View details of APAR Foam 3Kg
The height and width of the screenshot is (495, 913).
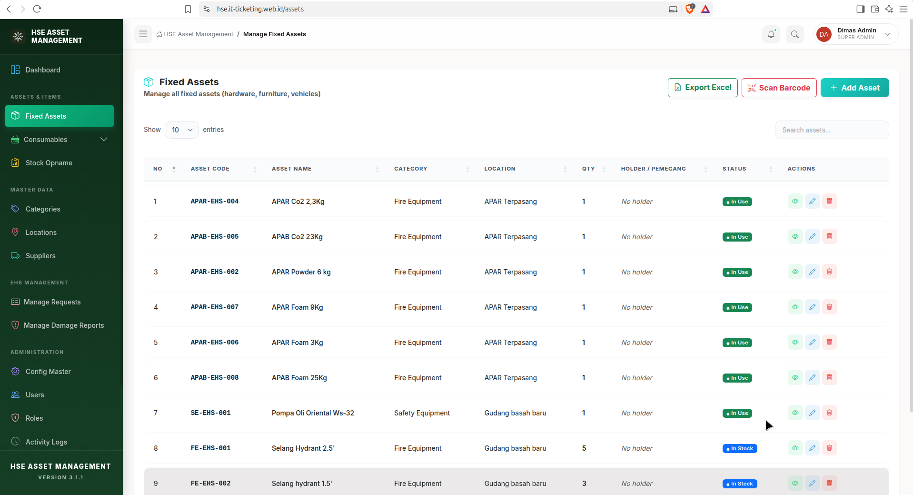(795, 343)
